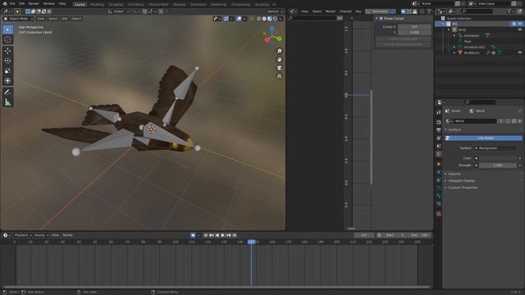Open the Playback dropdown in timeline
Viewport: 525px width, 295px height.
(23, 235)
